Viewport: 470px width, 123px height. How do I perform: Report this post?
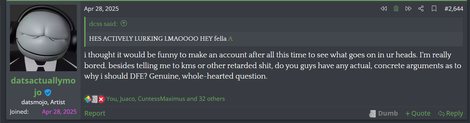coord(95,113)
